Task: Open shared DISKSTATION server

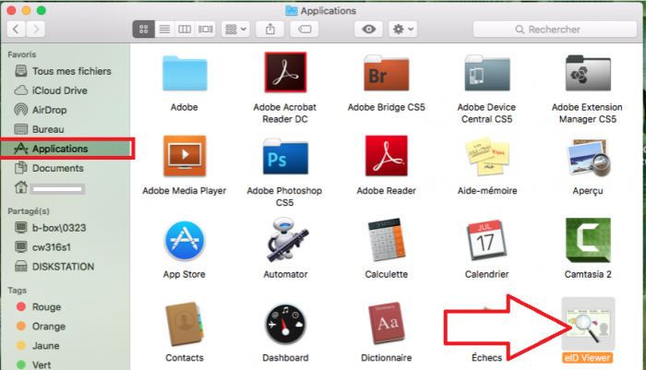Action: pos(66,266)
